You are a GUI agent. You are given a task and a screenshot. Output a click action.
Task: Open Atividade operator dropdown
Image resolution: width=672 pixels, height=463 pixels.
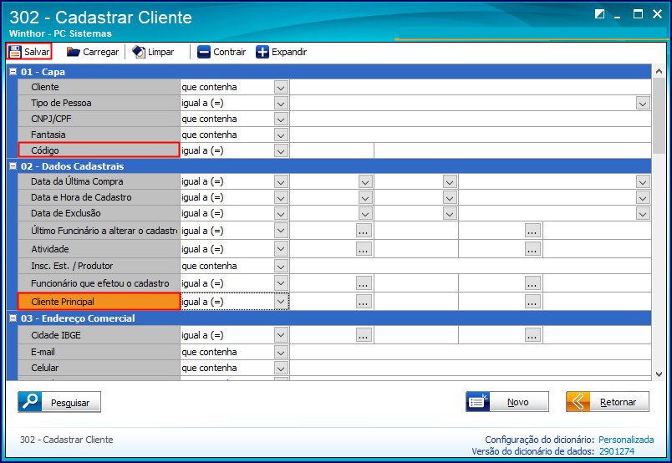click(x=281, y=249)
